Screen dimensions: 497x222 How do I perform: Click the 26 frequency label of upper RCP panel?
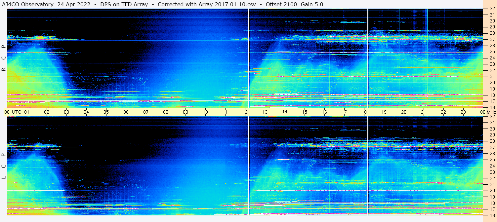pyautogui.click(x=492, y=46)
